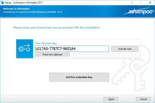155x103 pixels.
Task: Click the blue key-with-arrow icon
Action: (x=24, y=49)
